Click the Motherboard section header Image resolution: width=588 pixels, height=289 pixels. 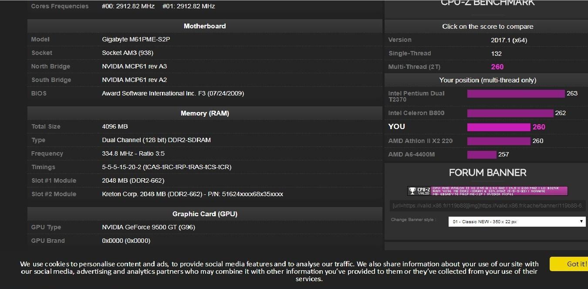click(x=205, y=26)
